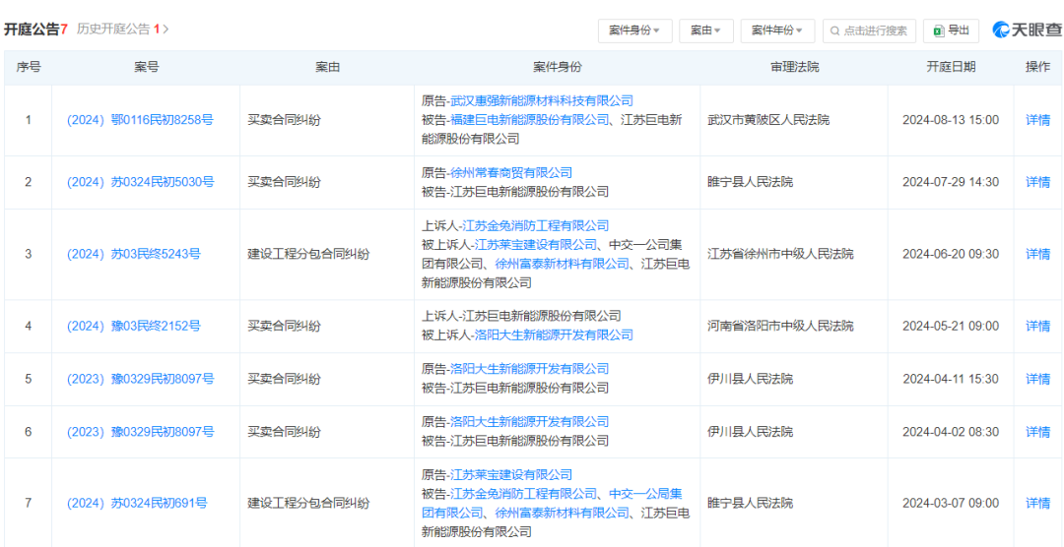Click the 审理法院 column header
The image size is (1064, 547).
click(794, 67)
